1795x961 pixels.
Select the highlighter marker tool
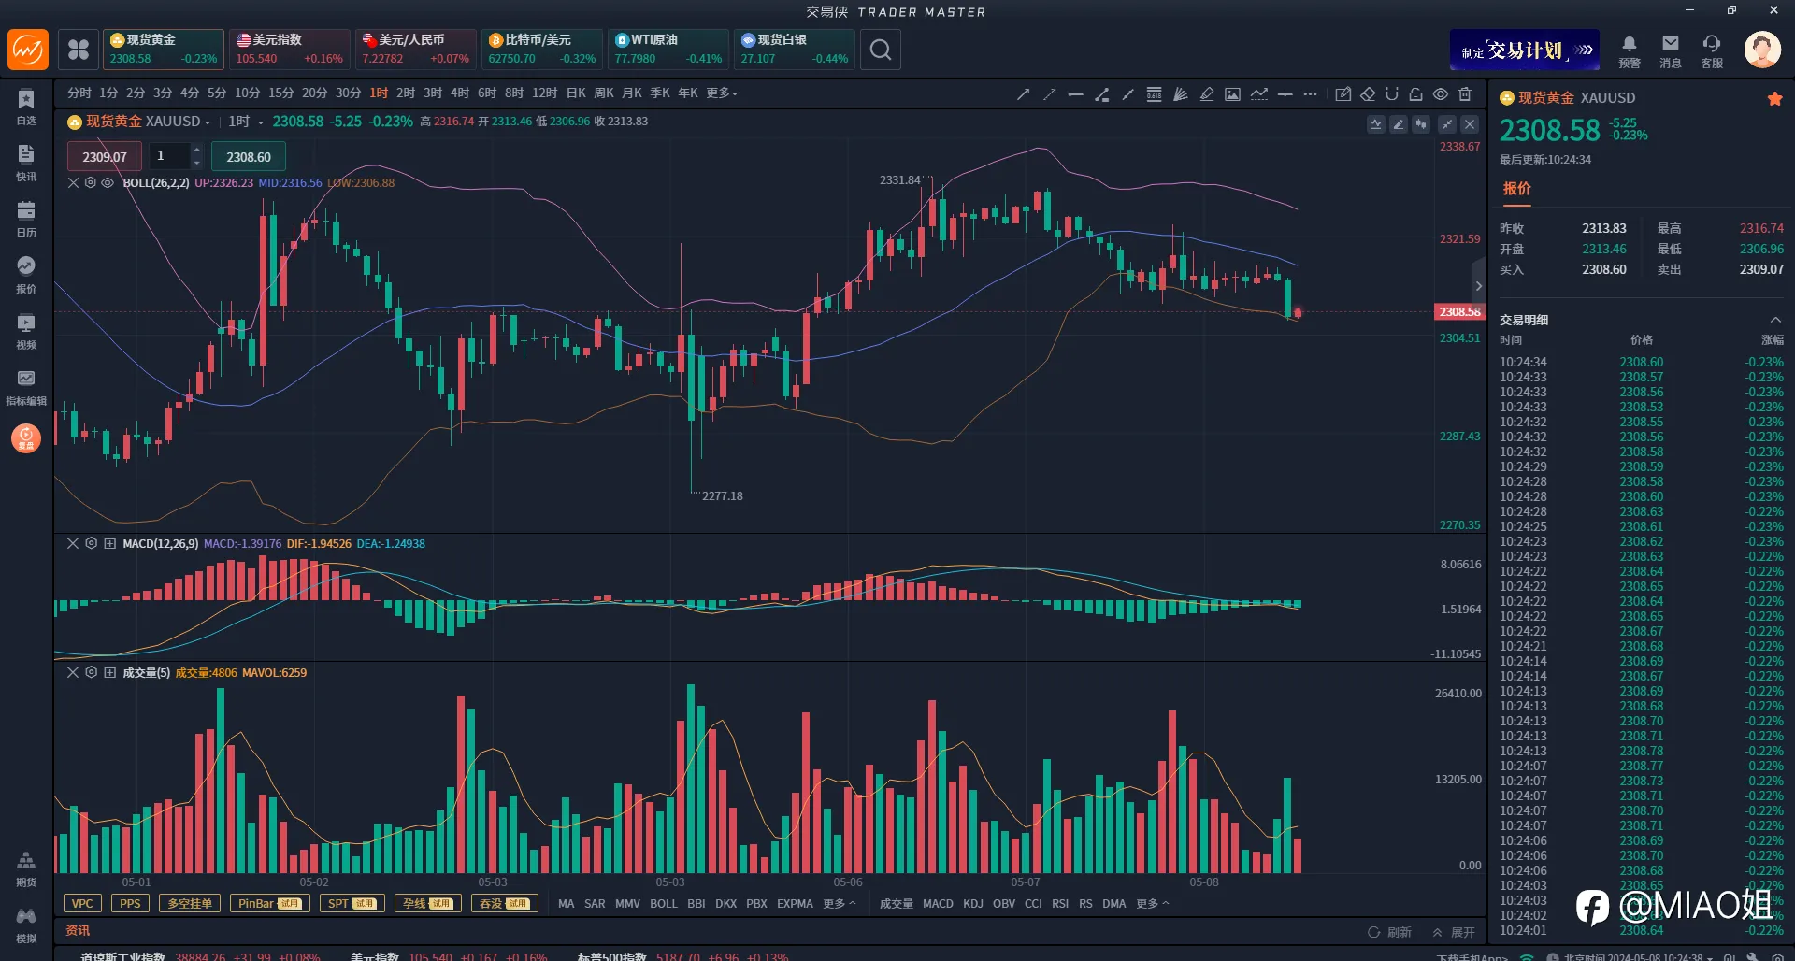tap(1207, 93)
